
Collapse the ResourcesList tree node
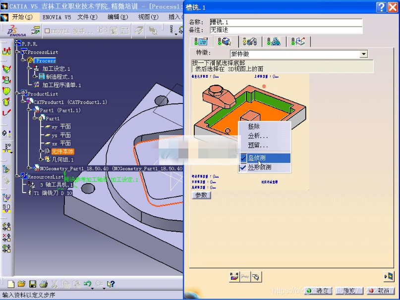coord(17,176)
